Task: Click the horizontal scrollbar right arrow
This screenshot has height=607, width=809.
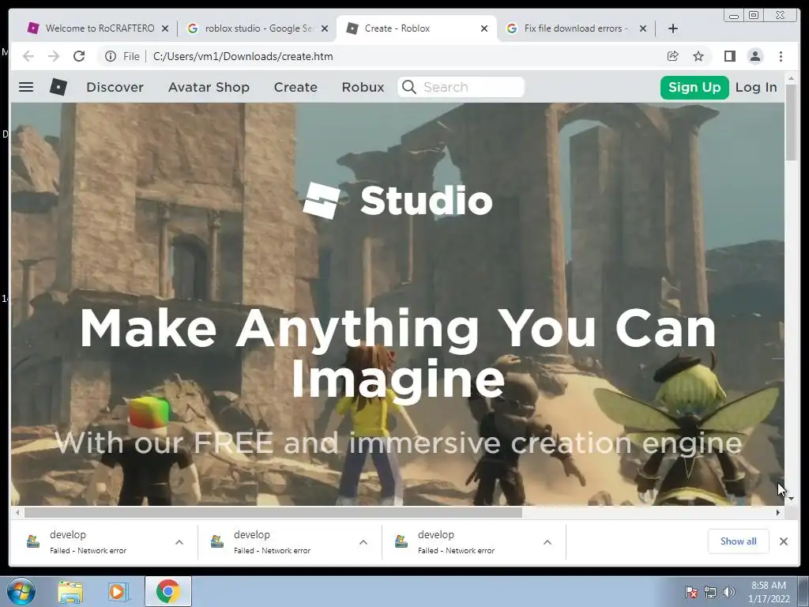Action: (778, 512)
